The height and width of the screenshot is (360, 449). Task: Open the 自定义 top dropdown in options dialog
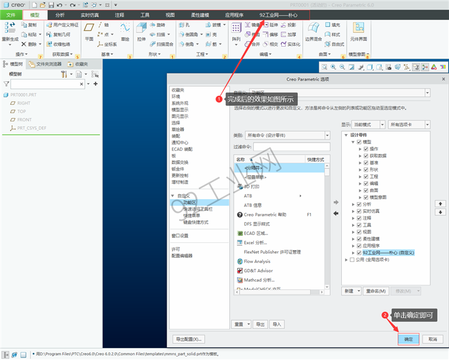click(427, 93)
